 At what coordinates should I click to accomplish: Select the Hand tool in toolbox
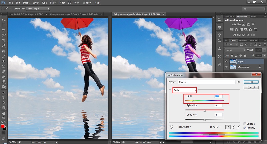tap(4, 113)
